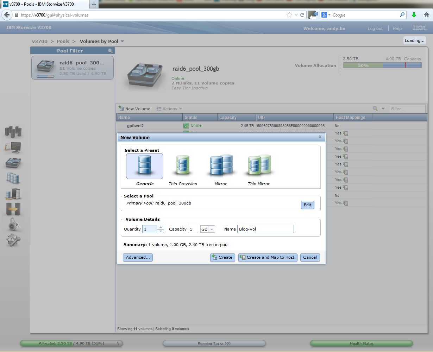Click the raid6_pool_300gb pool image
Screen dimensions: 433x352
click(x=145, y=75)
